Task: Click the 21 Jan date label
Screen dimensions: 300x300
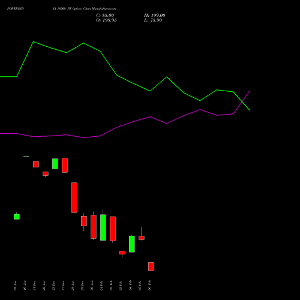Action: (35, 286)
